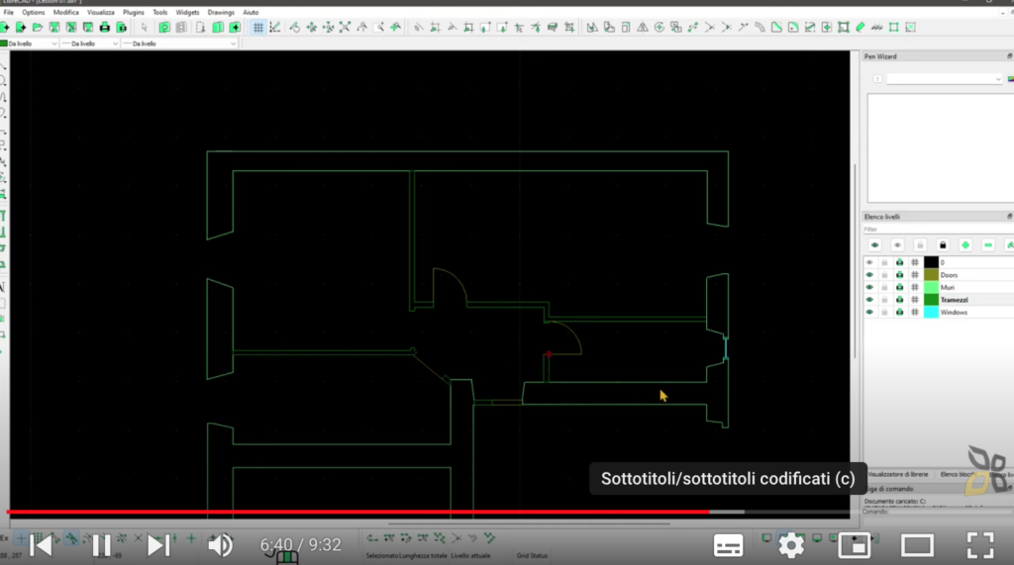Select the pointer selection tool
The height and width of the screenshot is (565, 1014).
pyautogui.click(x=145, y=27)
